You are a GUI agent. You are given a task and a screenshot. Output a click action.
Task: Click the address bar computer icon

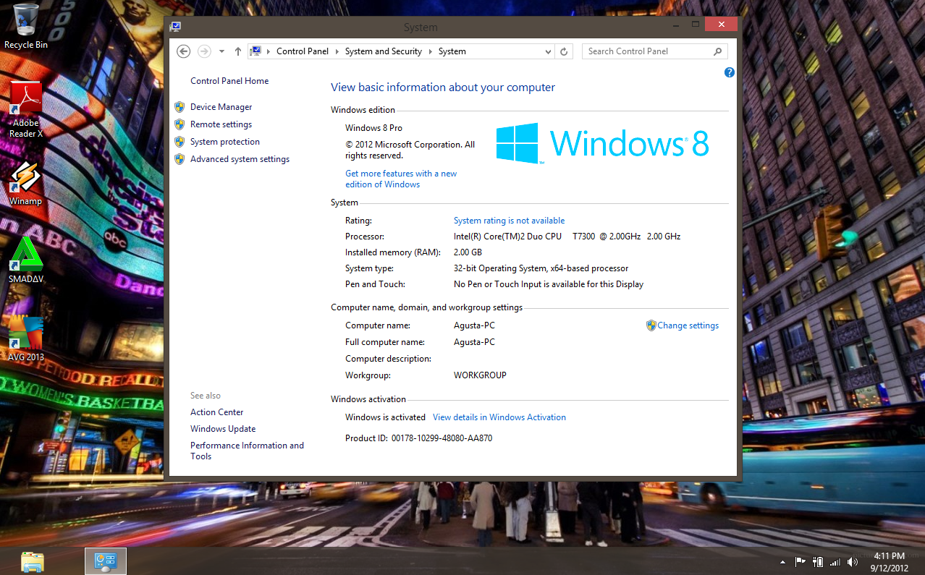255,51
